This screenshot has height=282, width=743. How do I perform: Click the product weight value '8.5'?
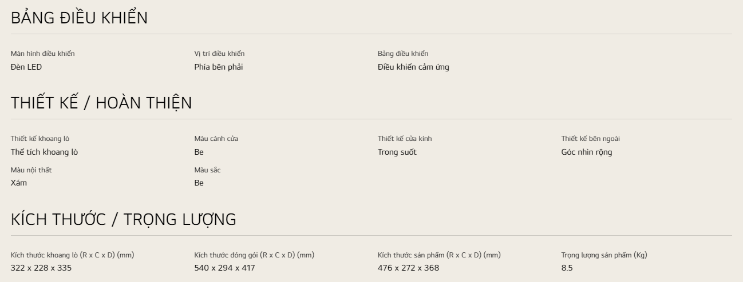(x=567, y=268)
